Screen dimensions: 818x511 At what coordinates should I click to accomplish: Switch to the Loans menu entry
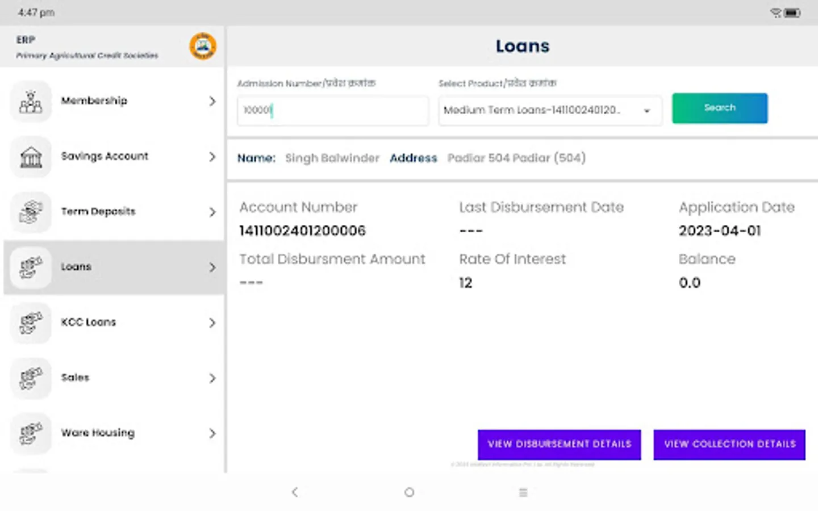pos(76,267)
